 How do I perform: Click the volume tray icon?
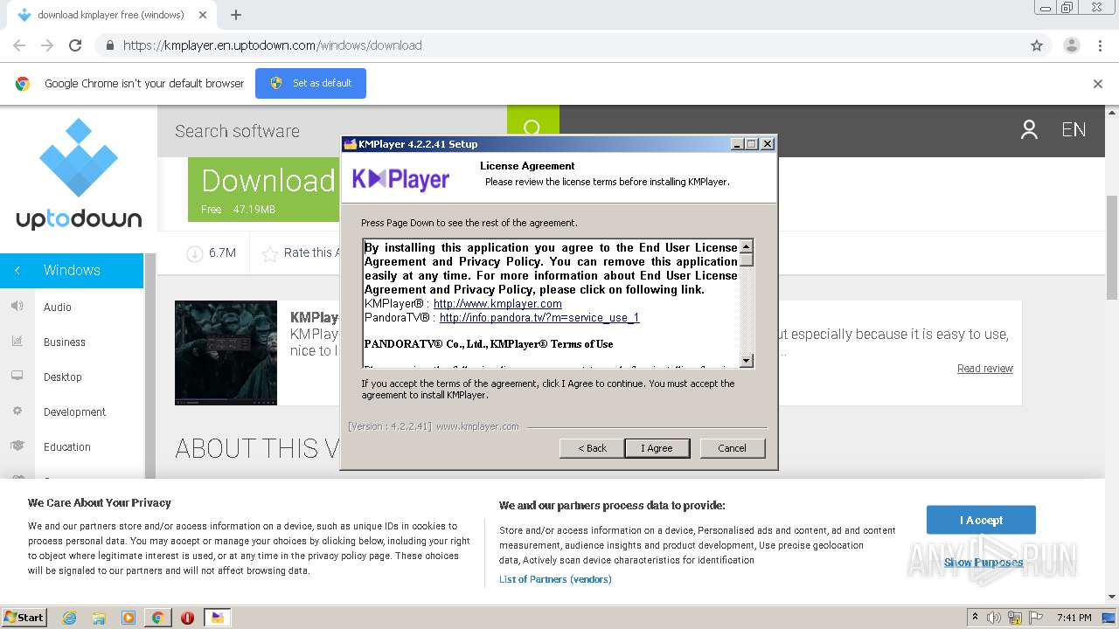(x=994, y=618)
